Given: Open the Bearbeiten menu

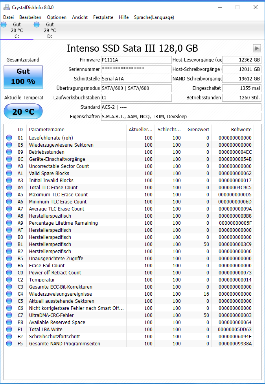Looking at the screenshot, I should point(30,17).
